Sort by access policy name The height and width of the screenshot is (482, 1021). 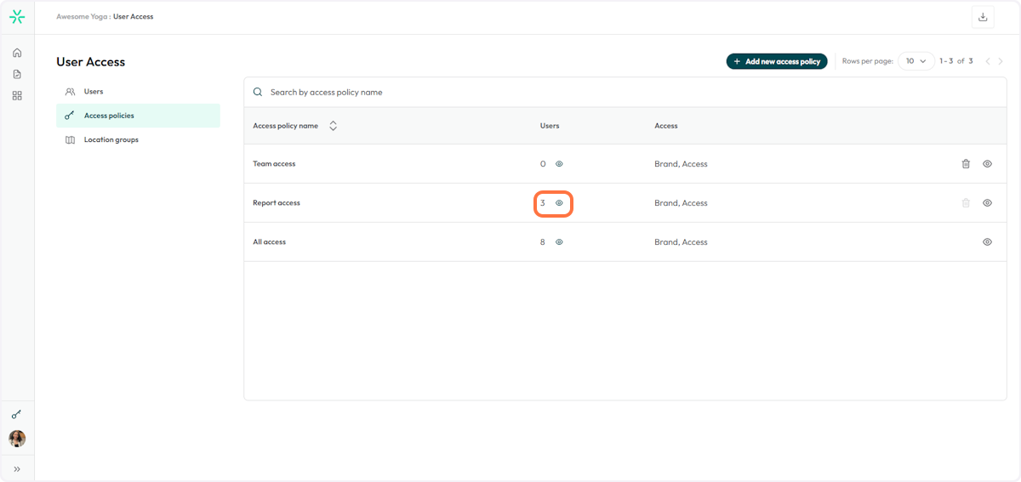pyautogui.click(x=333, y=126)
